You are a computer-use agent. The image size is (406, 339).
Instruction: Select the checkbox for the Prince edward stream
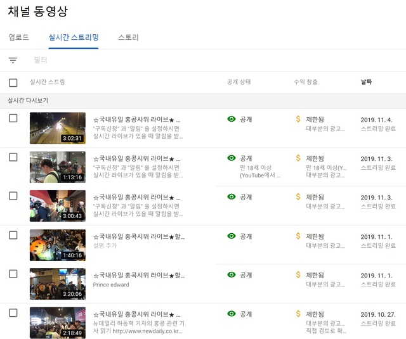(x=13, y=274)
